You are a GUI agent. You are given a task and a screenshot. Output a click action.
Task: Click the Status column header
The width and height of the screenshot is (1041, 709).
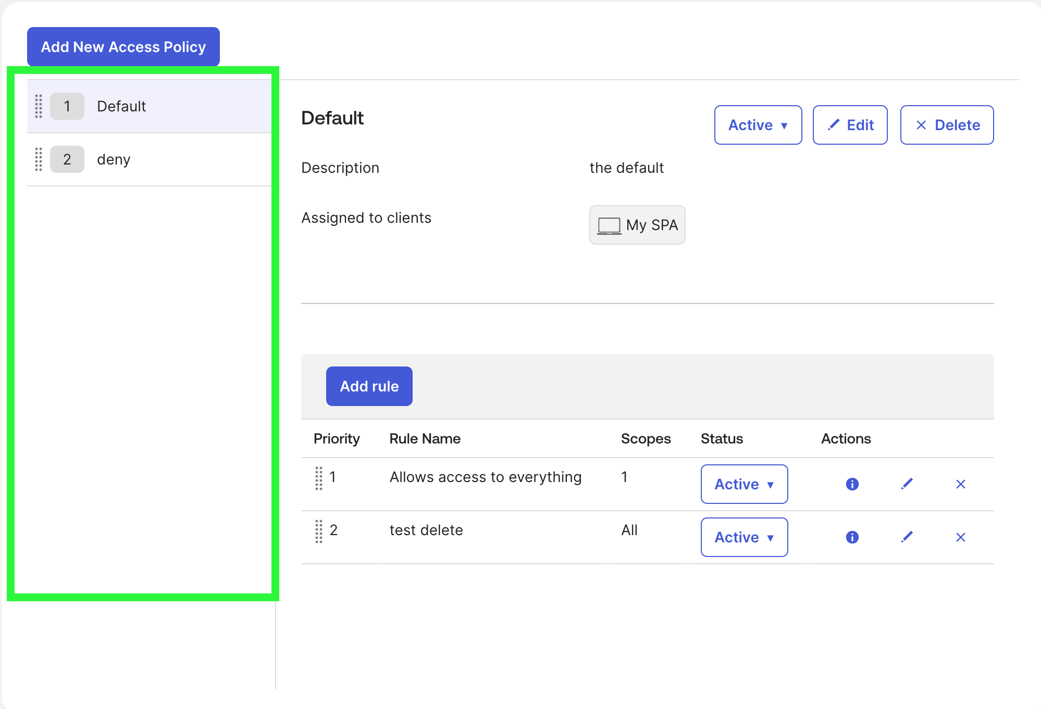pyautogui.click(x=722, y=439)
